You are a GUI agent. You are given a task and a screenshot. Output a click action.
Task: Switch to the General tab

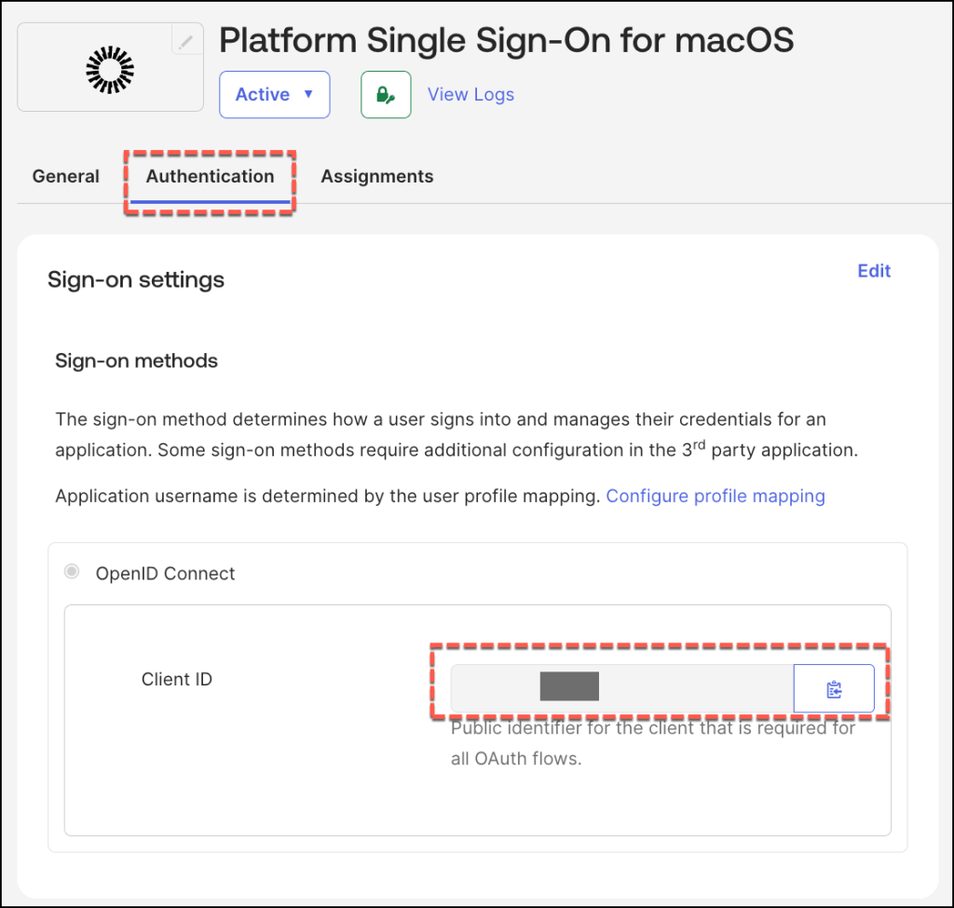[x=65, y=176]
